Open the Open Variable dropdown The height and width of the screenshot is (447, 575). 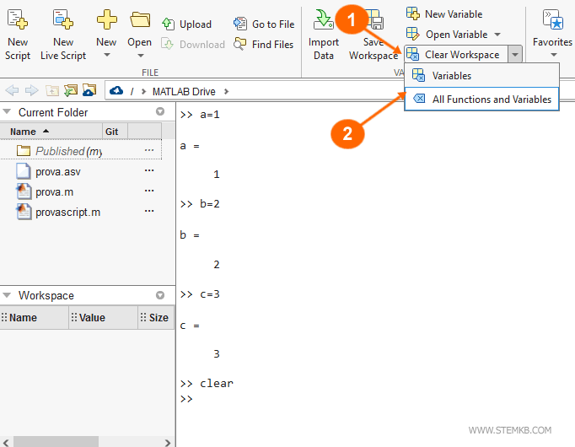tap(497, 35)
